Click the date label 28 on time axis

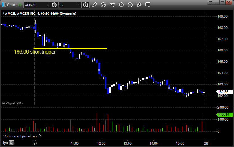pyautogui.click(x=206, y=143)
